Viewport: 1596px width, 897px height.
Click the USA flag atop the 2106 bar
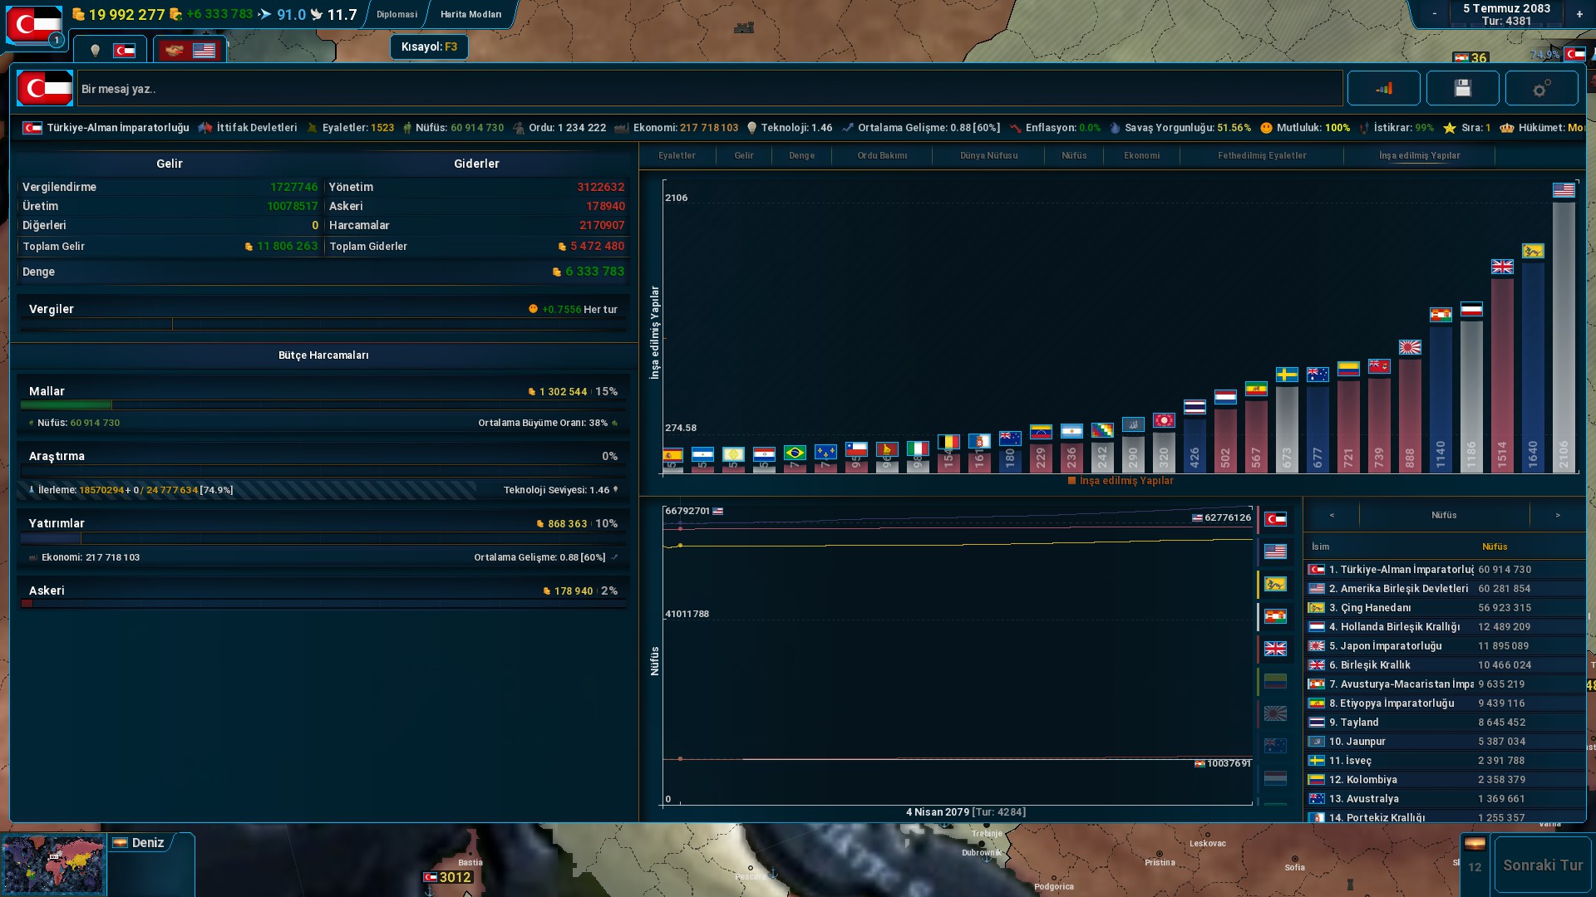tap(1564, 190)
